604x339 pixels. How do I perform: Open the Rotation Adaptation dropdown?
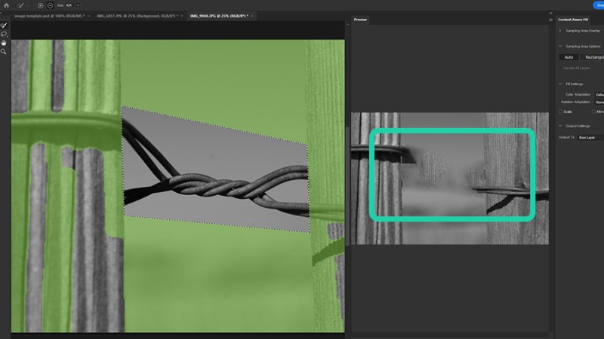pyautogui.click(x=599, y=102)
